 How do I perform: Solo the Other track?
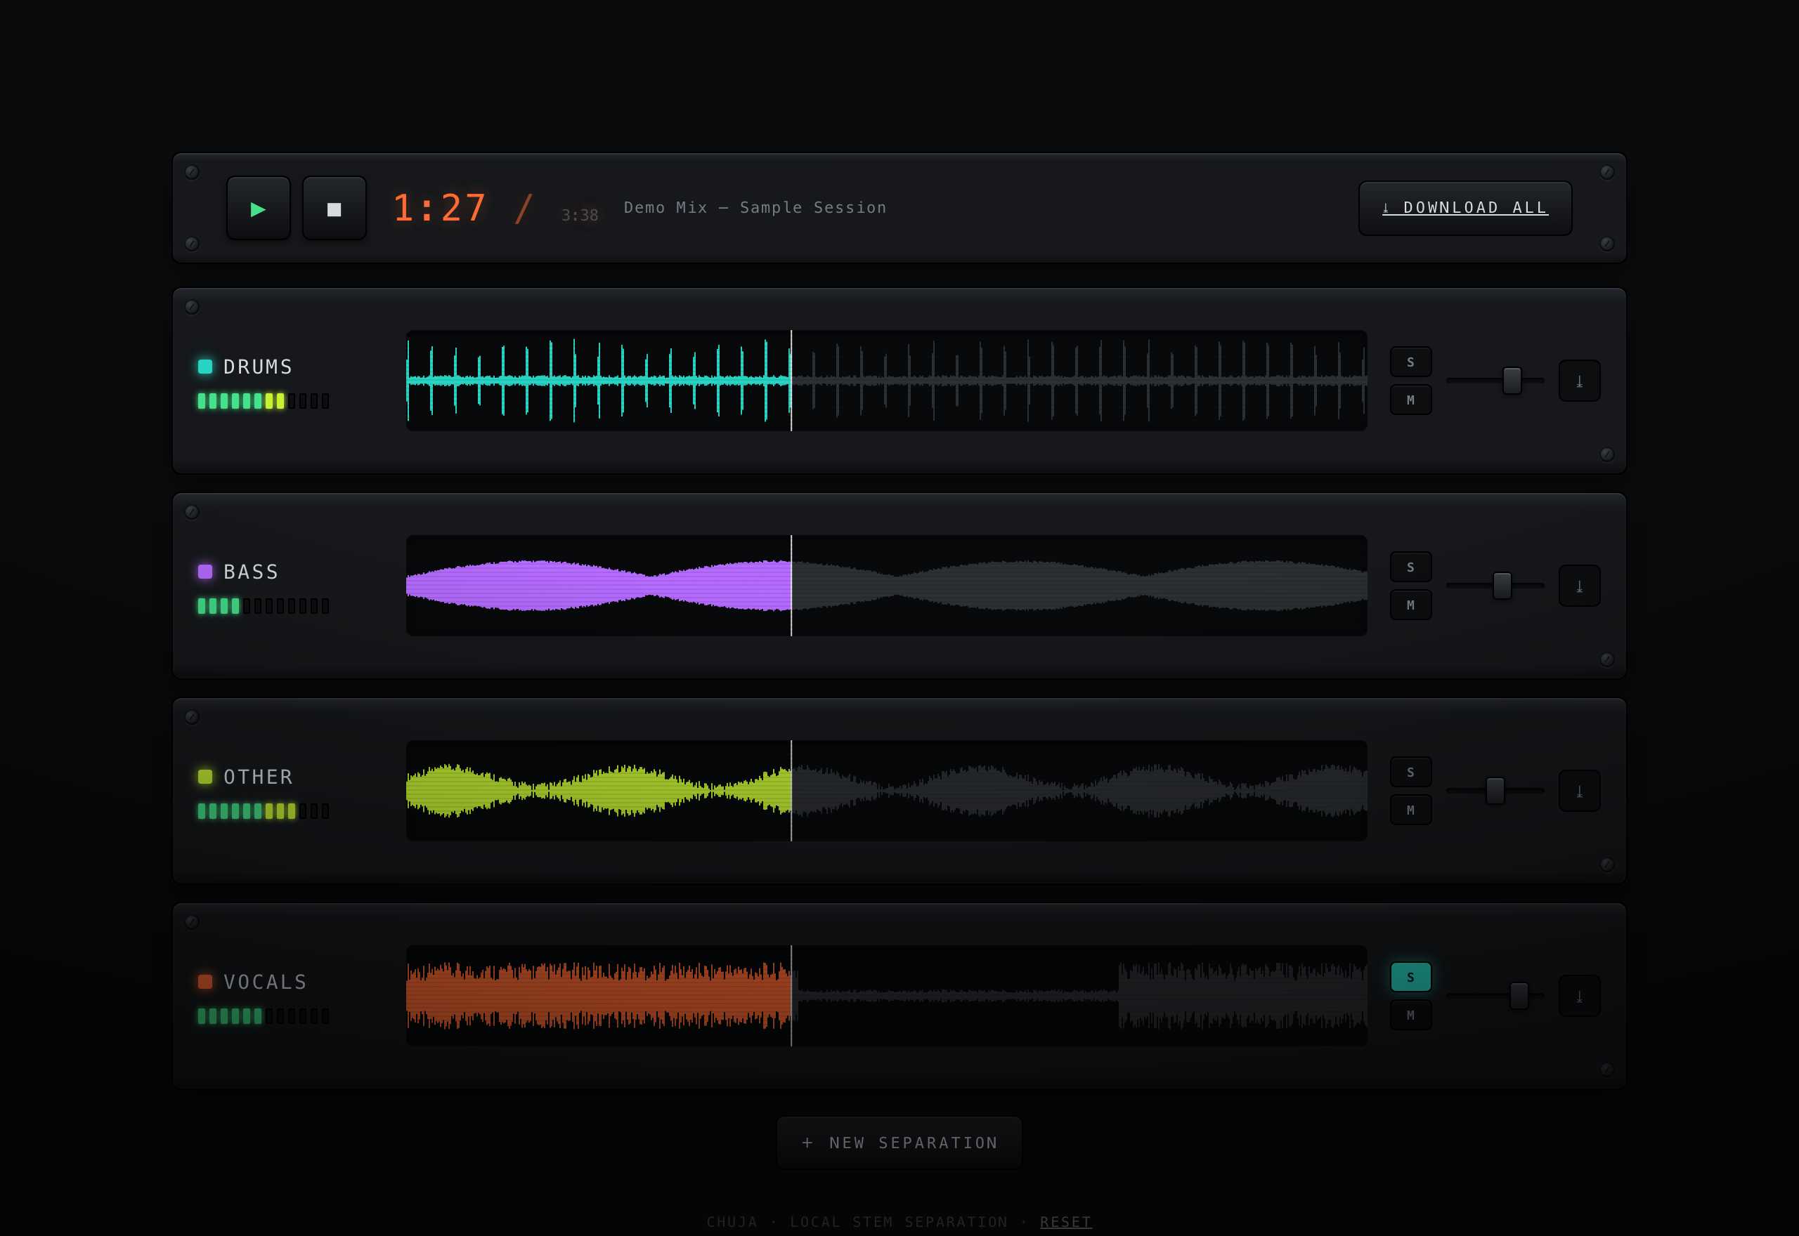pos(1410,772)
